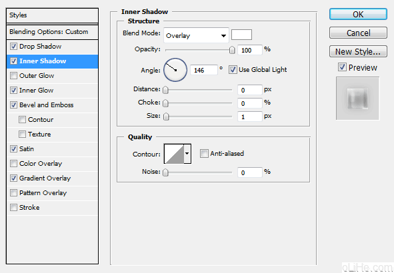Enable the Anti-aliased checkbox
394x273 pixels.
tap(204, 153)
